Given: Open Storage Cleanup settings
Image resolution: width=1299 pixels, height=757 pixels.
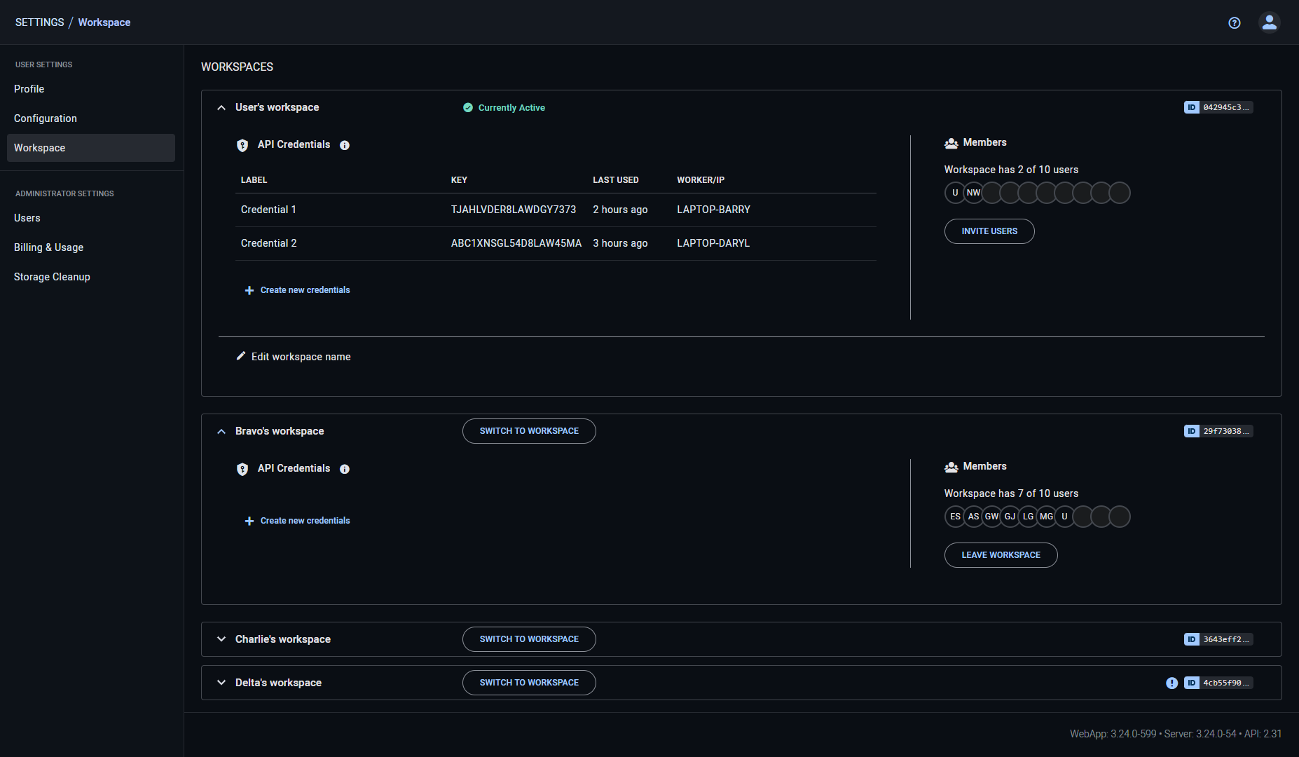Looking at the screenshot, I should pyautogui.click(x=52, y=276).
